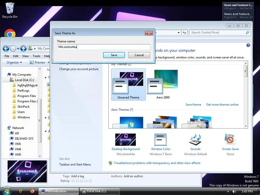Screen dimensions: 260x195
Task: Open the Organize dropdown in Explorer
Action: pyautogui.click(x=14, y=62)
